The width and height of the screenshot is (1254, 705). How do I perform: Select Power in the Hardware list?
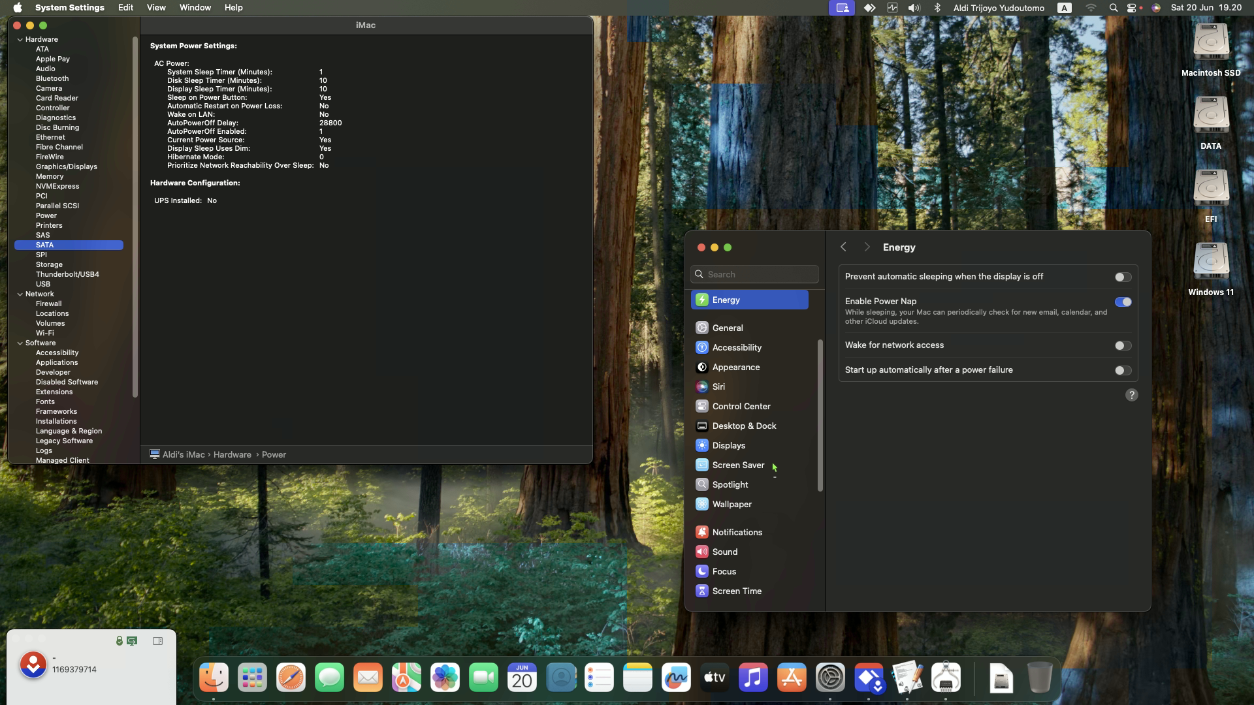click(46, 215)
